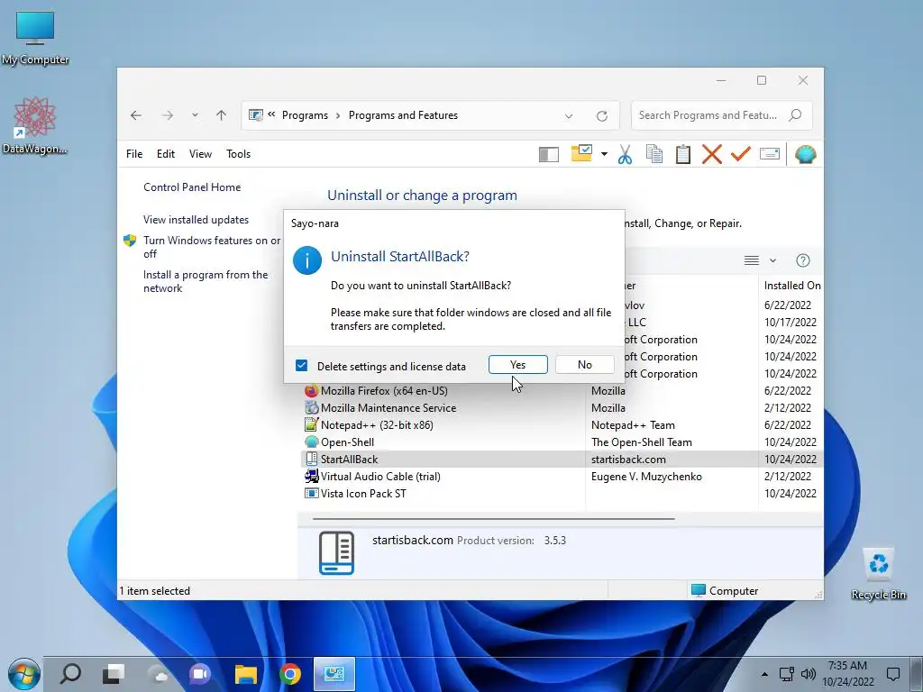This screenshot has height=692, width=923.
Task: Open help with question mark icon
Action: tap(803, 260)
